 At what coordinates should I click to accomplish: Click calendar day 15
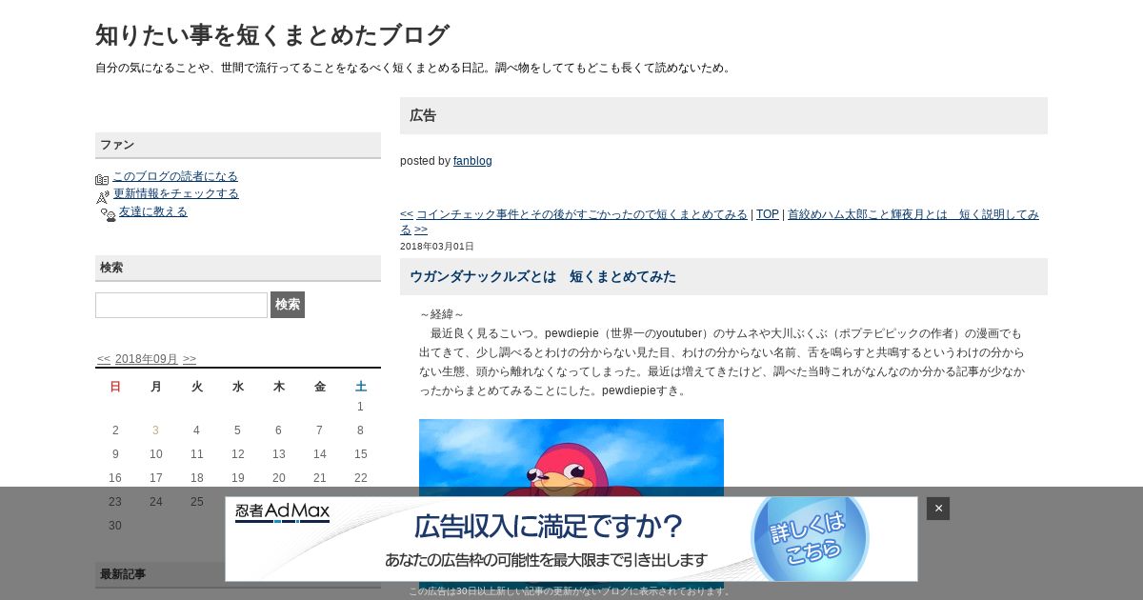tap(361, 454)
